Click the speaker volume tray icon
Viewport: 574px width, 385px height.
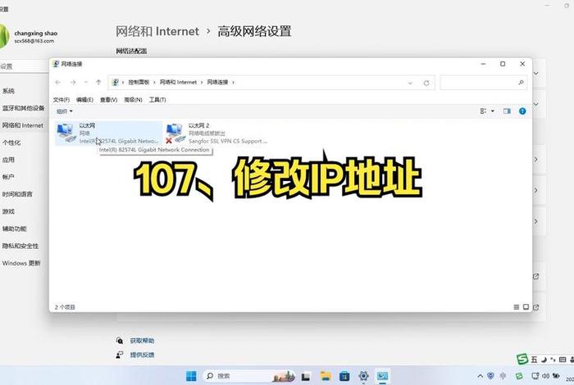(546, 376)
